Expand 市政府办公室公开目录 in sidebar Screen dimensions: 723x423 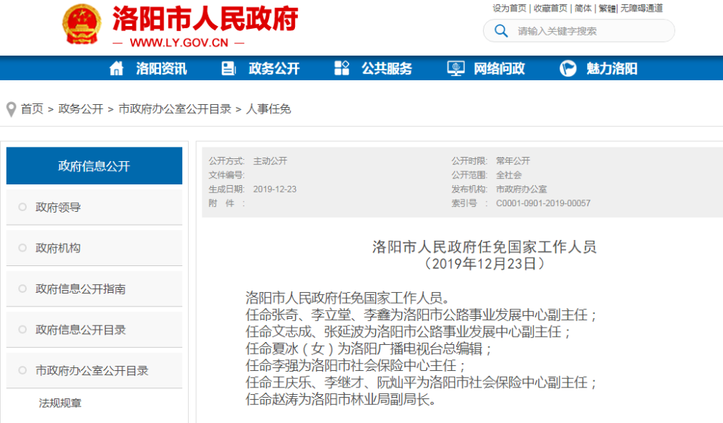pyautogui.click(x=92, y=370)
